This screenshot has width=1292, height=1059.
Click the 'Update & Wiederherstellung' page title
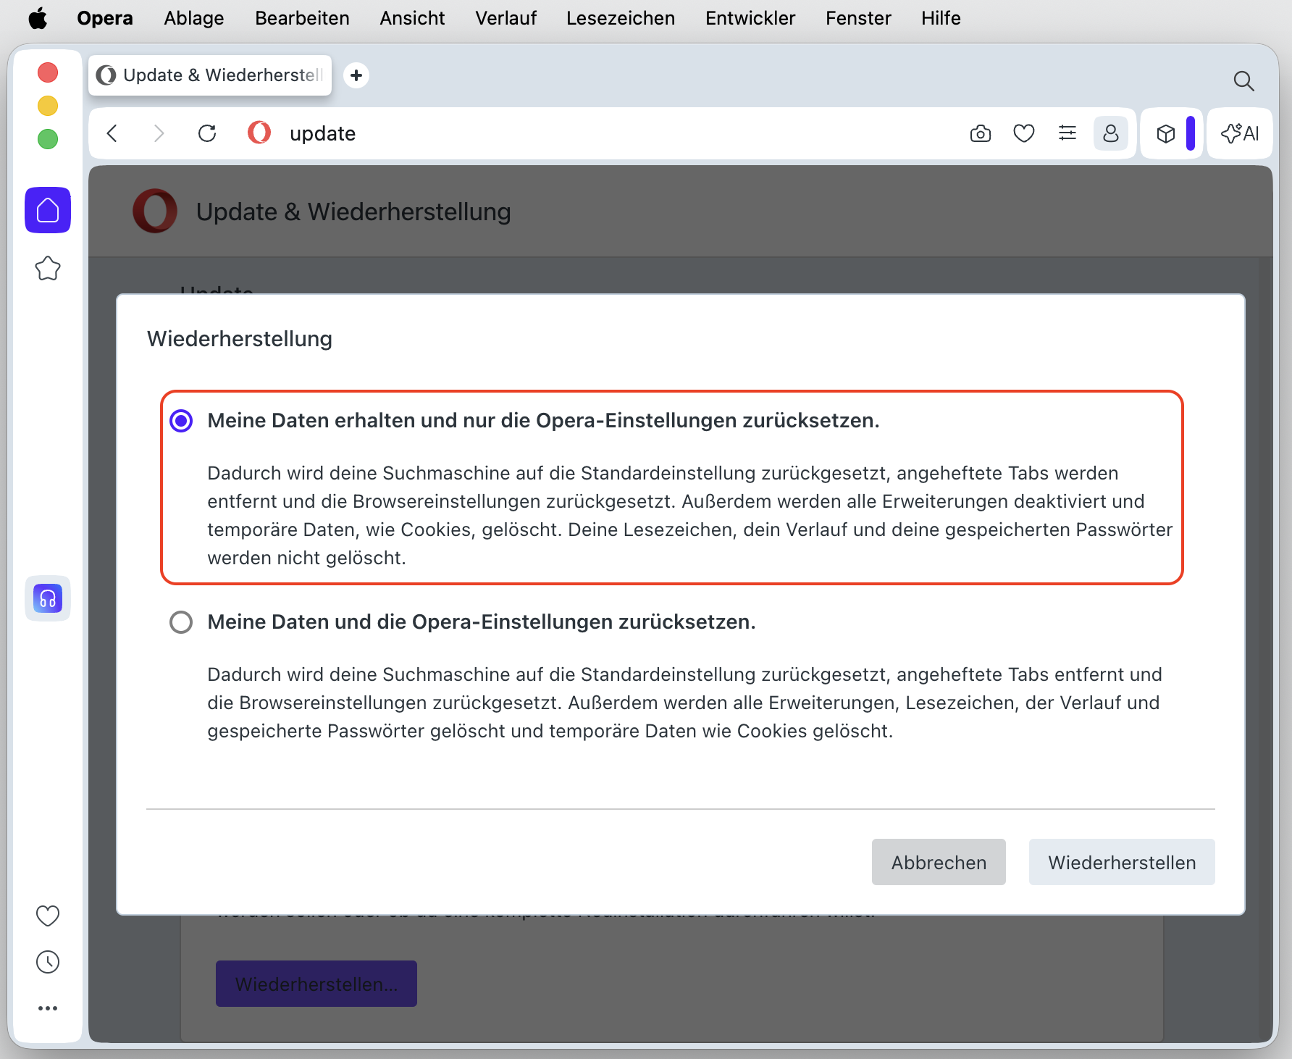(x=353, y=212)
